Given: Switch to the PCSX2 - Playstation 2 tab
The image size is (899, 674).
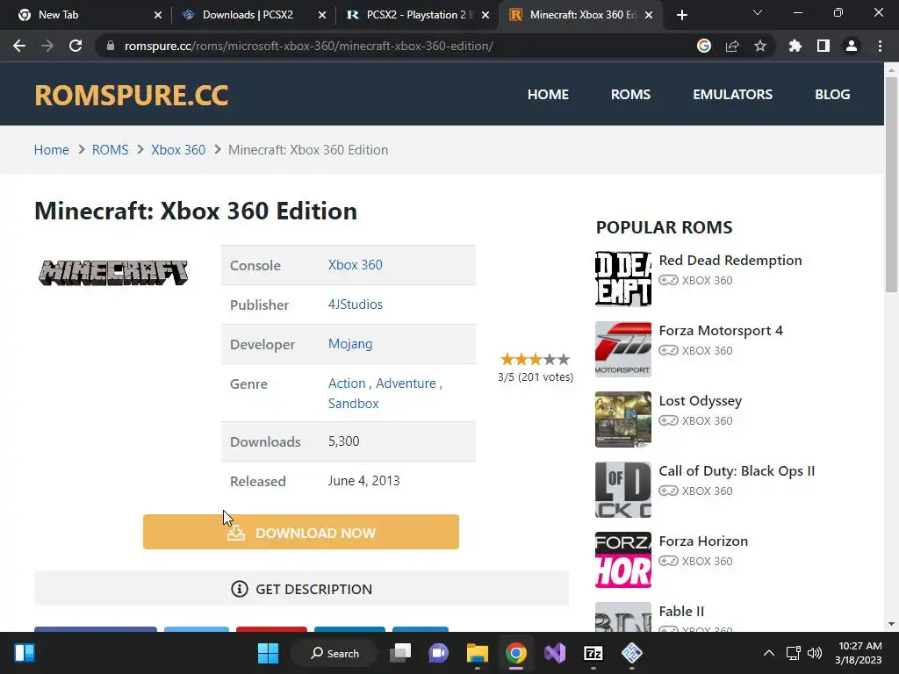Looking at the screenshot, I should tap(417, 15).
